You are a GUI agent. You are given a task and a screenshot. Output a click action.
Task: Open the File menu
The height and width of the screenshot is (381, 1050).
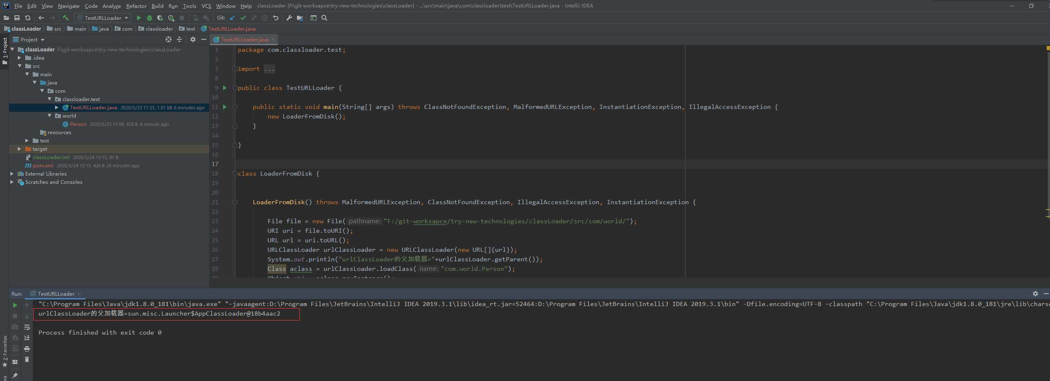[18, 6]
